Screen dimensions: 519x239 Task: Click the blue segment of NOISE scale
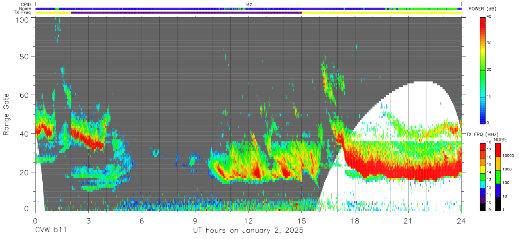[498, 190]
